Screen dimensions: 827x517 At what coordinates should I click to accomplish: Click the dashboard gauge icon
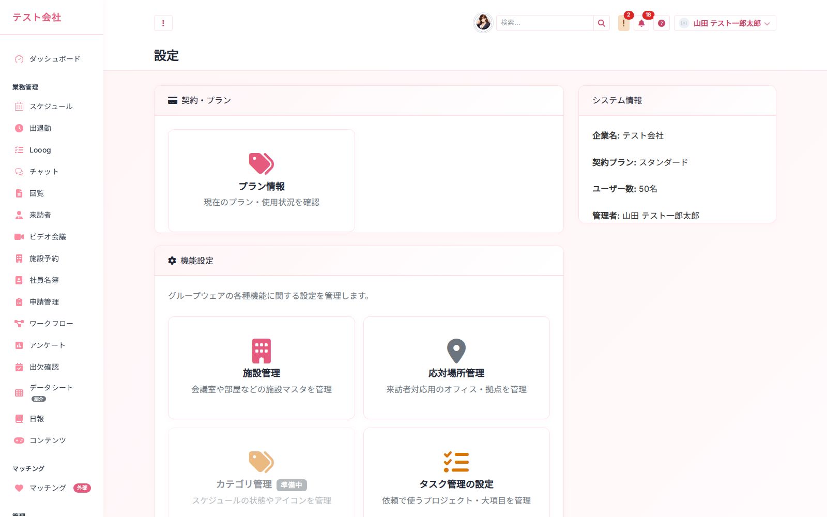(19, 59)
